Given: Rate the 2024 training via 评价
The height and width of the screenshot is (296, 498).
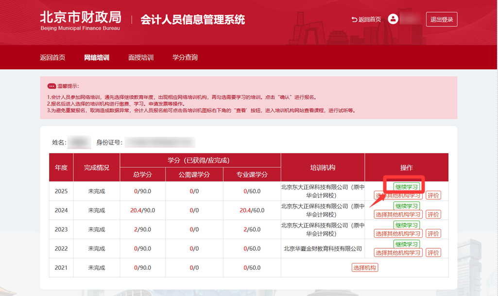Looking at the screenshot, I should pos(433,214).
